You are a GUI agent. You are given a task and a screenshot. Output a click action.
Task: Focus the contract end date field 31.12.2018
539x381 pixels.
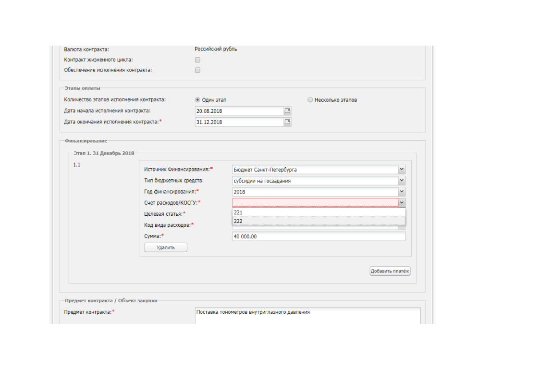[240, 122]
